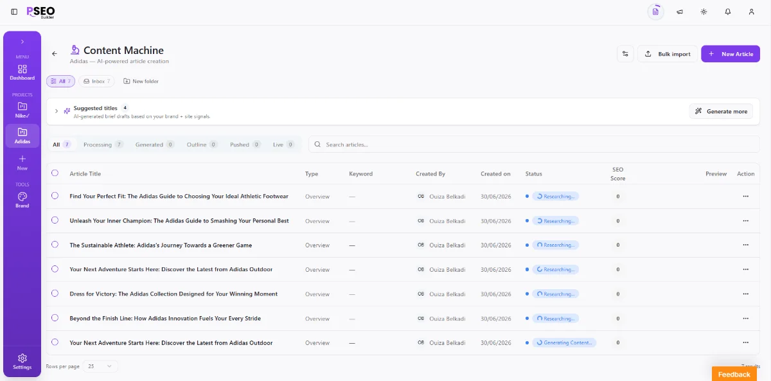The height and width of the screenshot is (381, 771).
Task: Select the 'Find Your Perfect Fit' article checkbox
Action: coord(55,196)
